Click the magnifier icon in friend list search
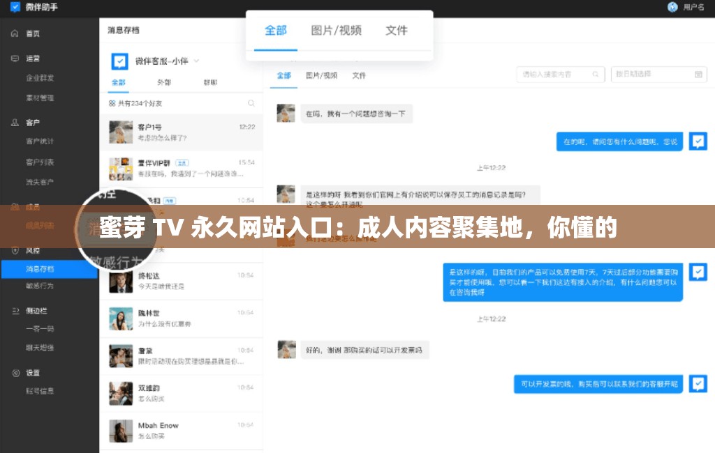The image size is (715, 453). pos(251,103)
